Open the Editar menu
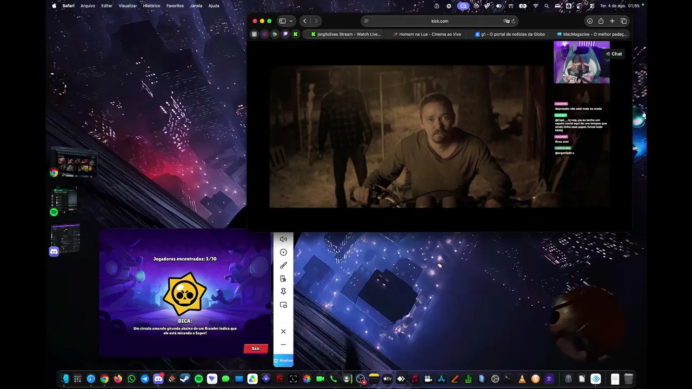This screenshot has width=692, height=389. (x=107, y=6)
